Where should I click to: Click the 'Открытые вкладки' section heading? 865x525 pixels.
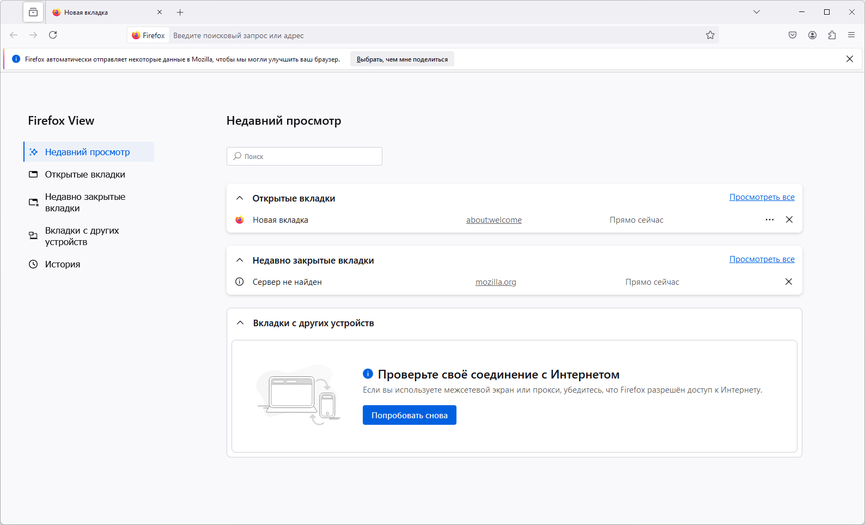point(294,198)
